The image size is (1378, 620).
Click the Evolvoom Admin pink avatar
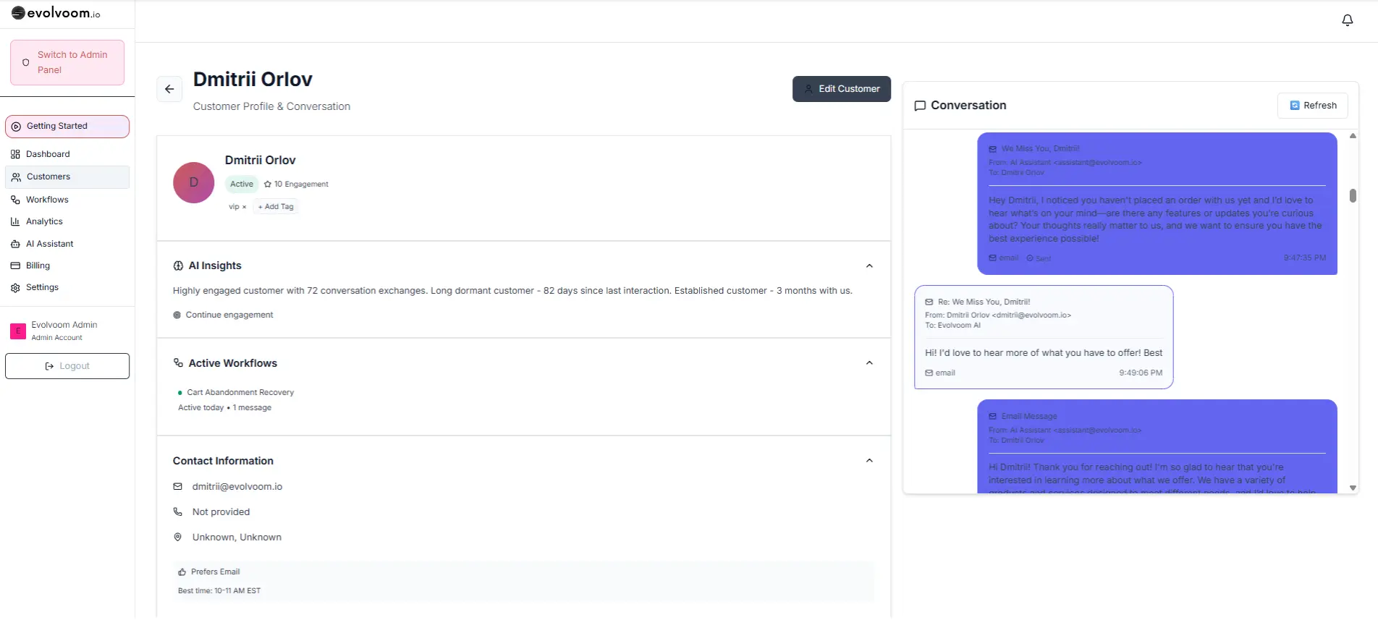point(18,331)
